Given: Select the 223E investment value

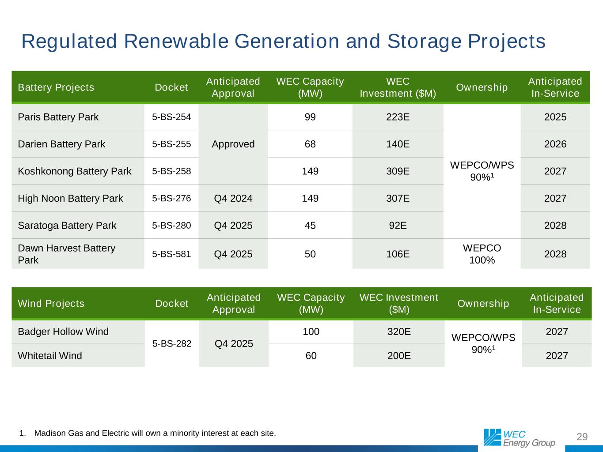Looking at the screenshot, I should click(x=398, y=117).
